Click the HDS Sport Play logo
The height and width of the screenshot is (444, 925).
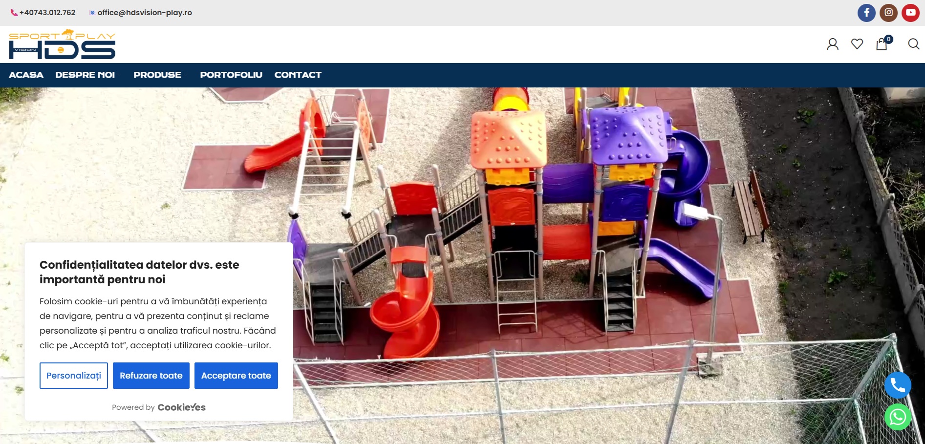point(62,44)
